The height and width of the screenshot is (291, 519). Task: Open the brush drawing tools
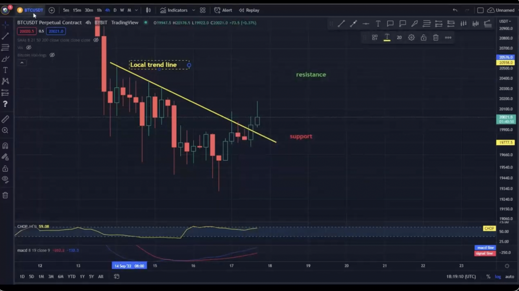coord(5,59)
